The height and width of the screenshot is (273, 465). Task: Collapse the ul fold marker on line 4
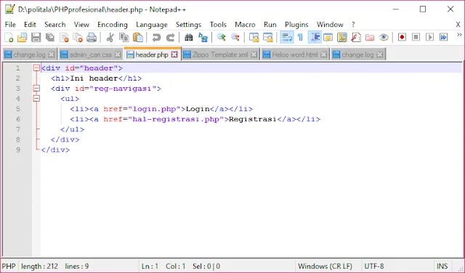click(x=36, y=99)
